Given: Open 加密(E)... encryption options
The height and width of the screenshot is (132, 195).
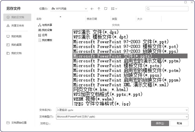Looking at the screenshot, I should point(45,123).
